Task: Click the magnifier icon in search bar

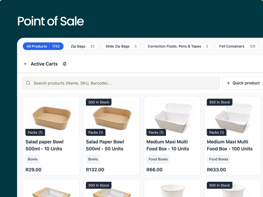Action: click(28, 83)
